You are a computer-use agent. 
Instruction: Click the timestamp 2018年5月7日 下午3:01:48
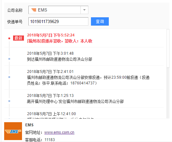[x=50, y=53]
